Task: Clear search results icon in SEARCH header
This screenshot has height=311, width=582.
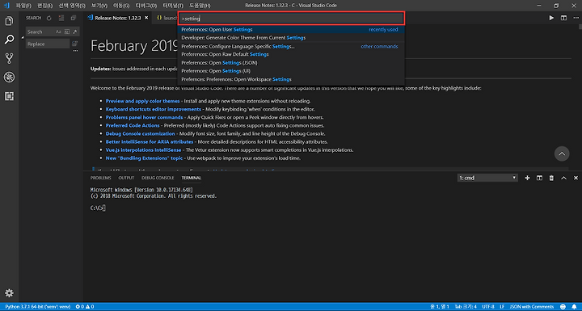Action: coord(61,18)
